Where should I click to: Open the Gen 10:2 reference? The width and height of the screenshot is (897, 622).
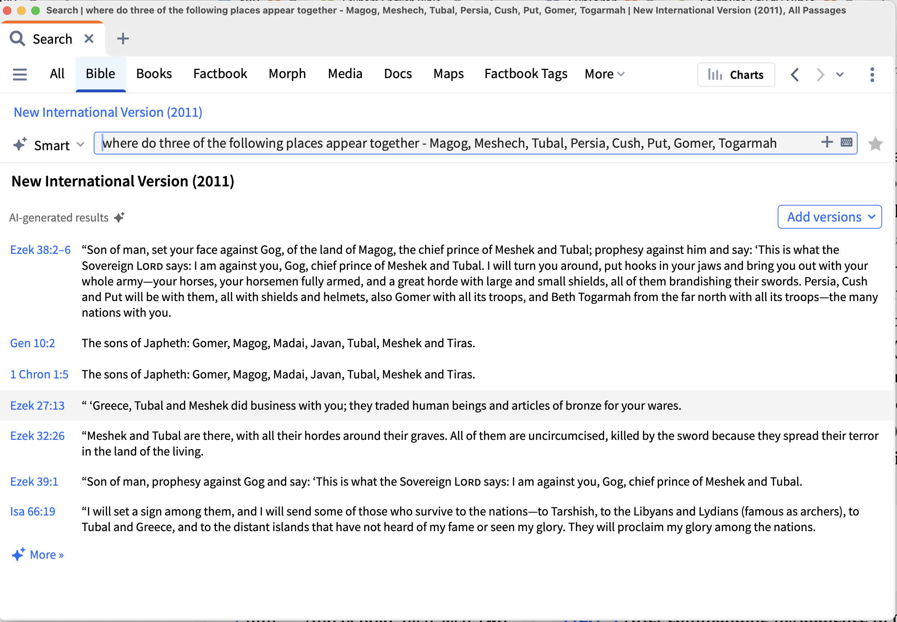(32, 343)
